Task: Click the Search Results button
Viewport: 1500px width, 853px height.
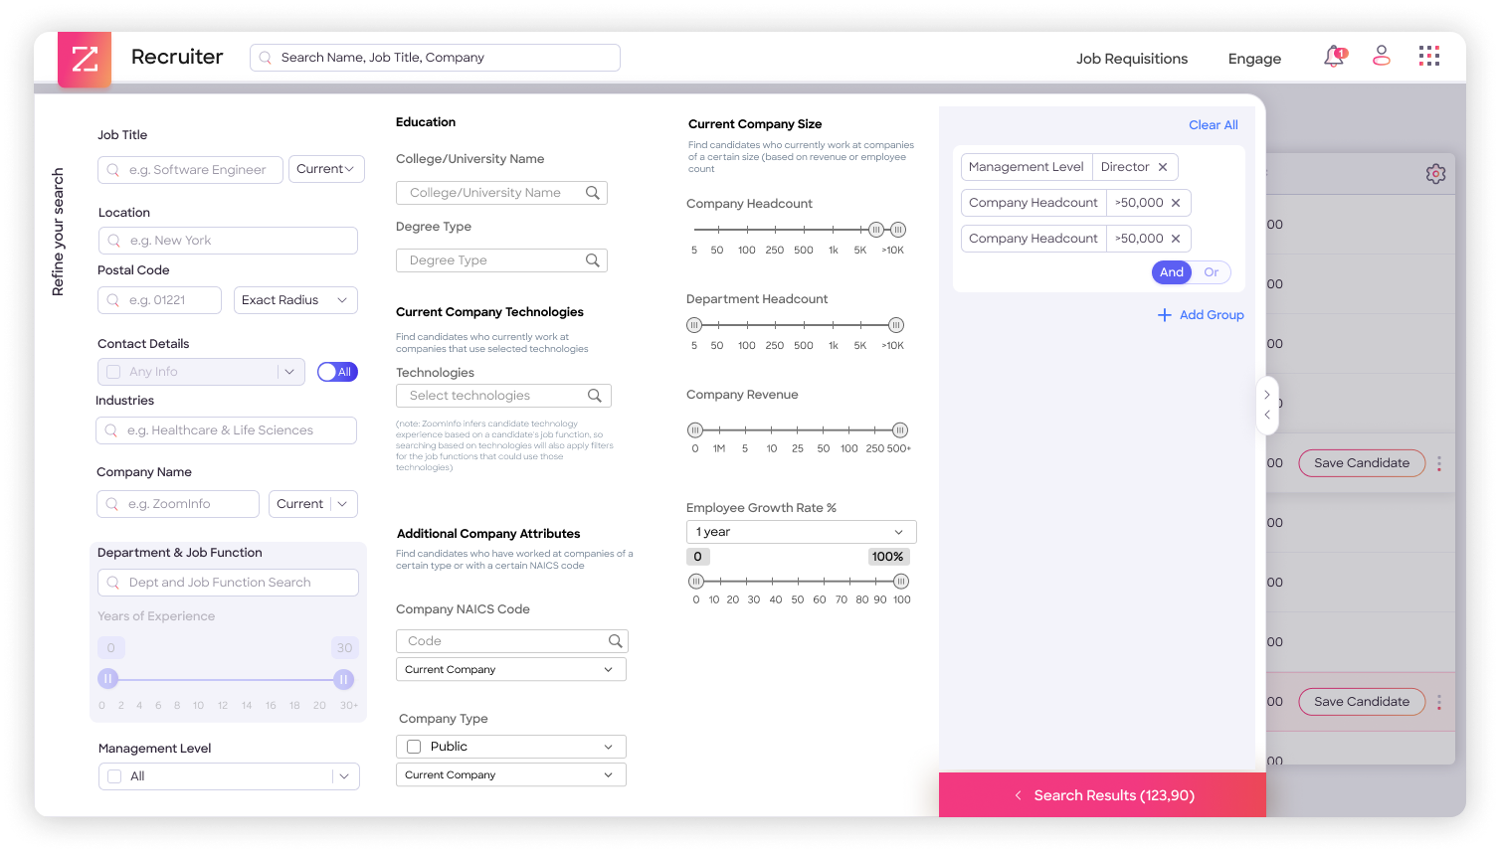Action: click(1102, 795)
